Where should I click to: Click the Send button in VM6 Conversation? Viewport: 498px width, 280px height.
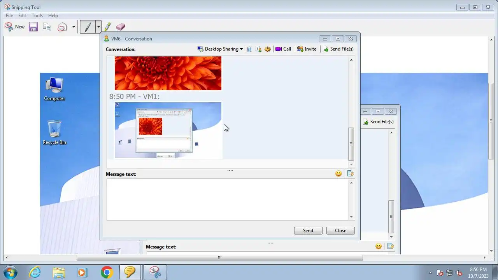(x=308, y=231)
